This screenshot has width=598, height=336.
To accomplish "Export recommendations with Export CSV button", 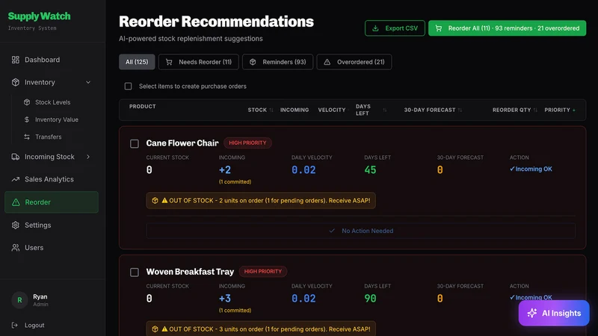I will [395, 28].
